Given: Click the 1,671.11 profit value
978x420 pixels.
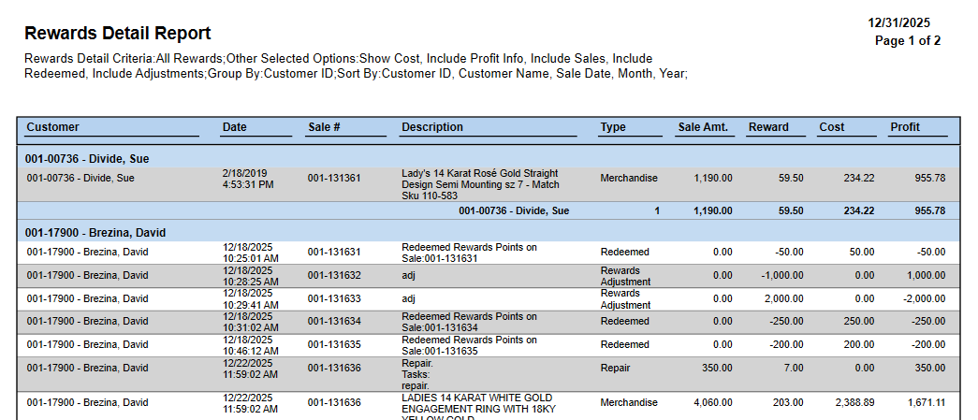Looking at the screenshot, I should [926, 403].
